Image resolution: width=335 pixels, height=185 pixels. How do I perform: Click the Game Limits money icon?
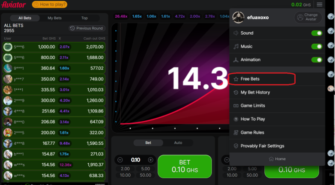tap(236, 106)
